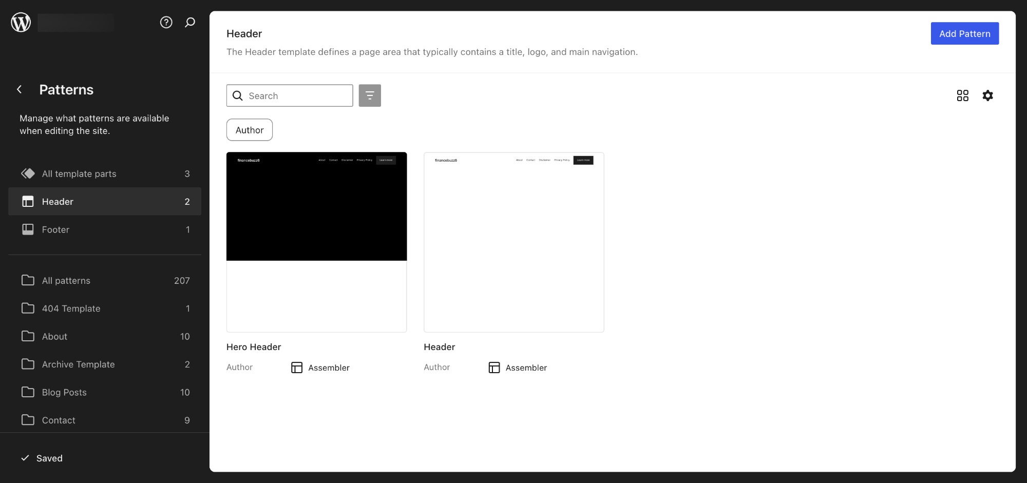The image size is (1027, 483).
Task: Open the Hero Header title link
Action: coord(254,347)
